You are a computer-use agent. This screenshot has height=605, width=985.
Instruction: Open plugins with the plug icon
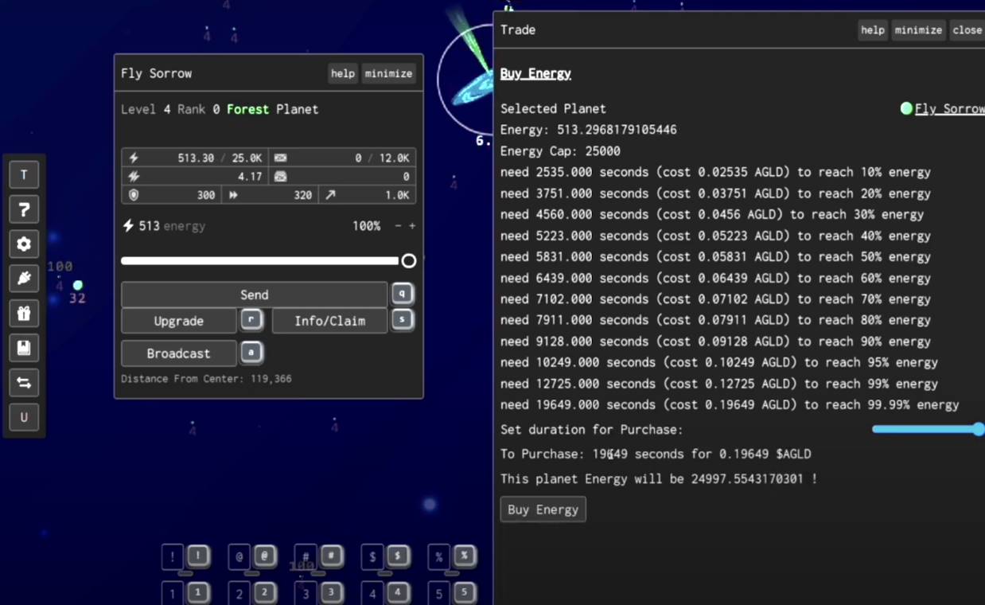pyautogui.click(x=24, y=279)
